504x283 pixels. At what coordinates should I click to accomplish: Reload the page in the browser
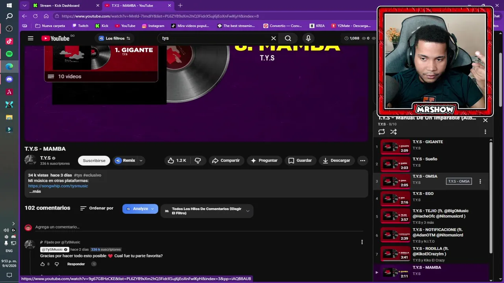35,16
